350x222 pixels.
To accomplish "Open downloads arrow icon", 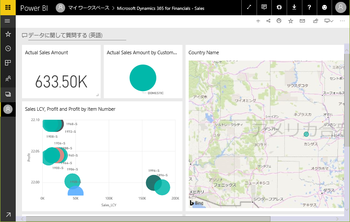I will pos(294,7).
